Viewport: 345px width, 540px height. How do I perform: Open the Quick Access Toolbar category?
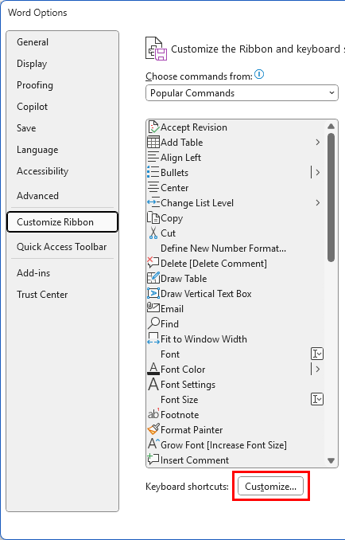pyautogui.click(x=62, y=247)
